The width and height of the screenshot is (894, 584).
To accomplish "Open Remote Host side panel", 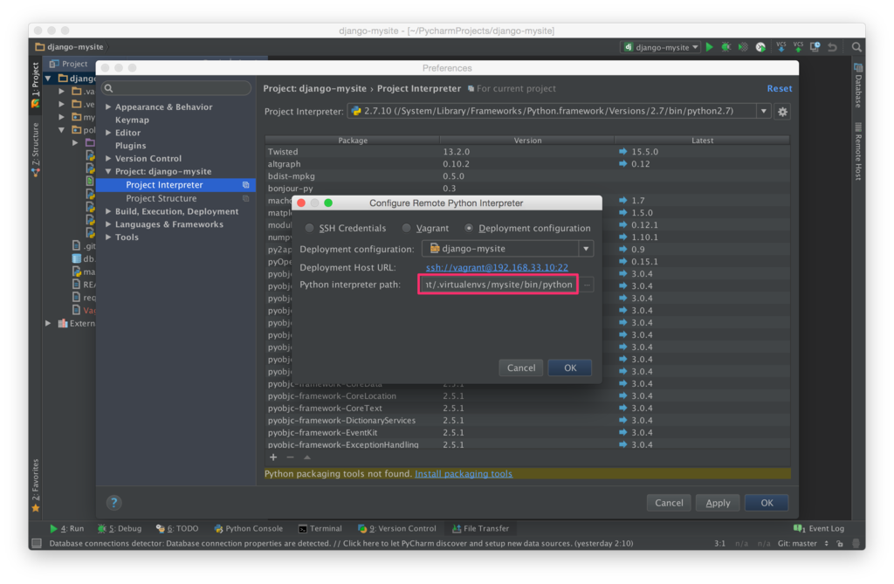I will click(x=858, y=152).
